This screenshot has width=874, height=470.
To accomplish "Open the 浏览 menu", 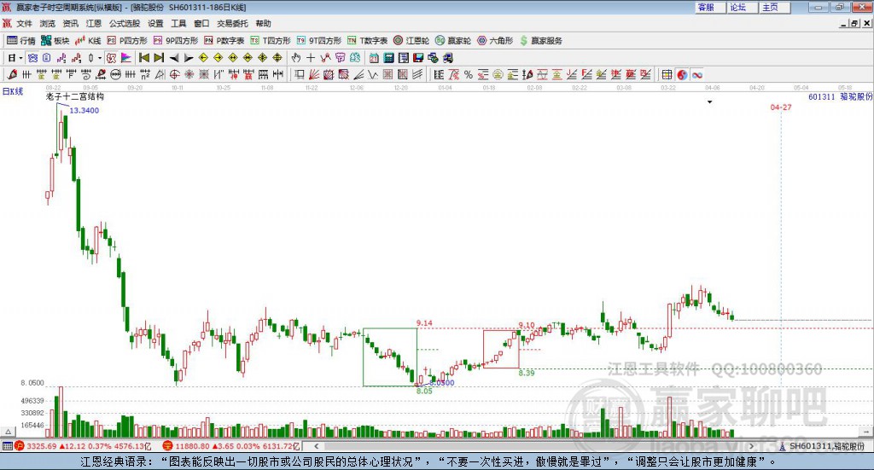I will pos(48,23).
